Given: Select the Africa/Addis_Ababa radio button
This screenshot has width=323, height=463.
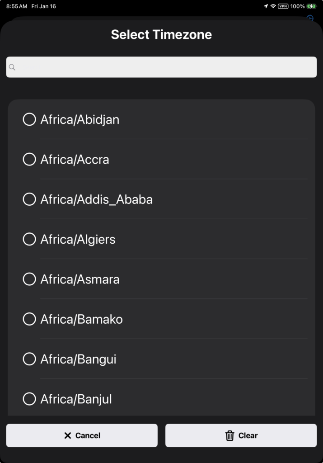Looking at the screenshot, I should click(29, 199).
